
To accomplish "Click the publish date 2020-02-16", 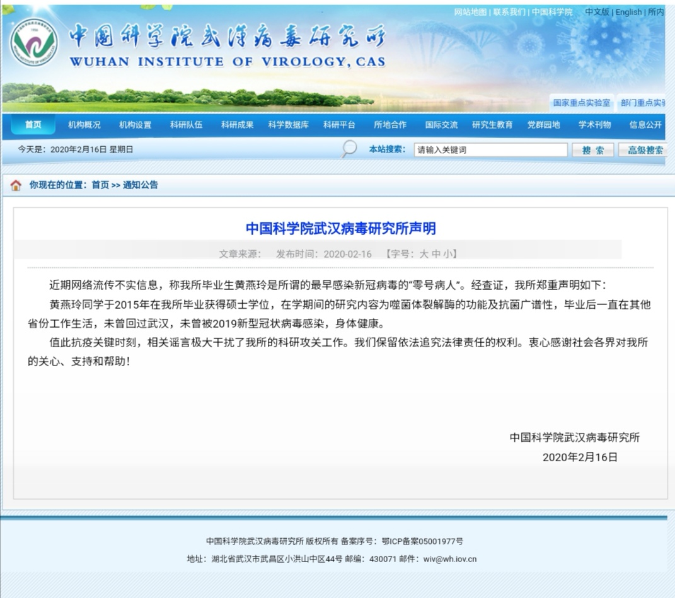I will click(x=347, y=254).
